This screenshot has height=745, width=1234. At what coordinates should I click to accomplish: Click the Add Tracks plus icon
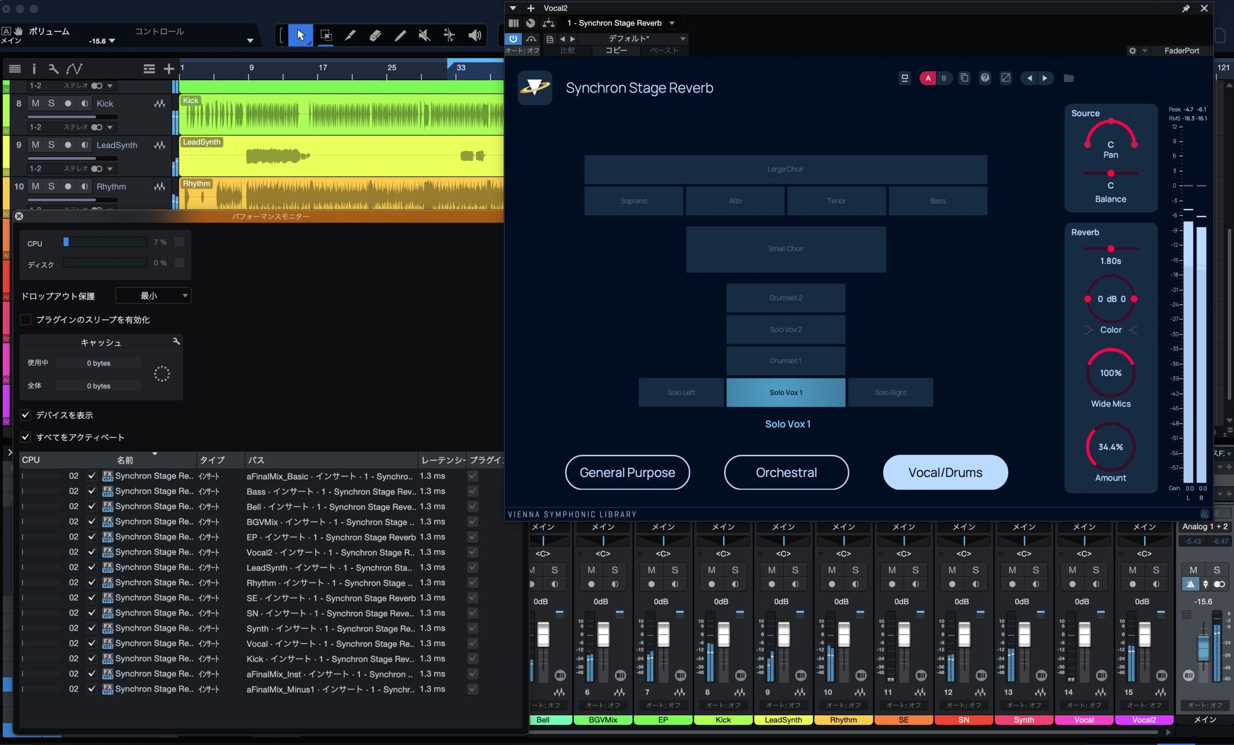(x=169, y=68)
